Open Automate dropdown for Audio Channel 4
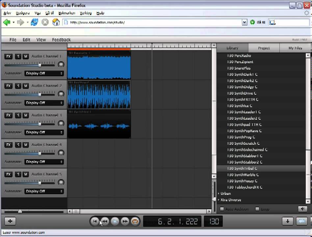The height and width of the screenshot is (237, 312). click(x=44, y=162)
